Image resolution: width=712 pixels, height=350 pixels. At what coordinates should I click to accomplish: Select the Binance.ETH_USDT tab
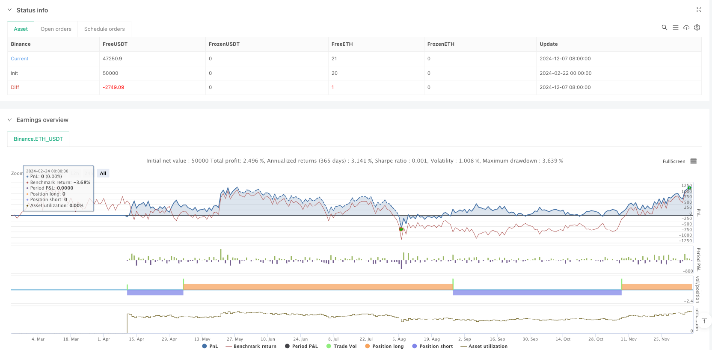tap(38, 139)
